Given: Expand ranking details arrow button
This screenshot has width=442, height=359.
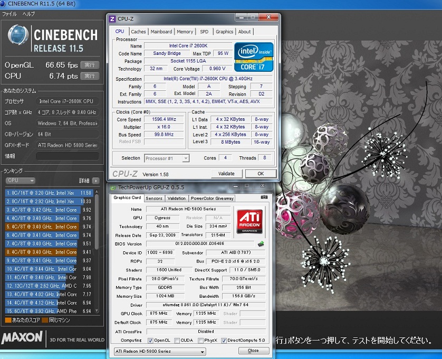Looking at the screenshot, I should pos(95,181).
